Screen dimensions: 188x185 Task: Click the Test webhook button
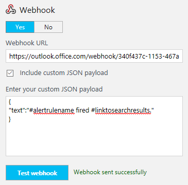[x=37, y=173]
